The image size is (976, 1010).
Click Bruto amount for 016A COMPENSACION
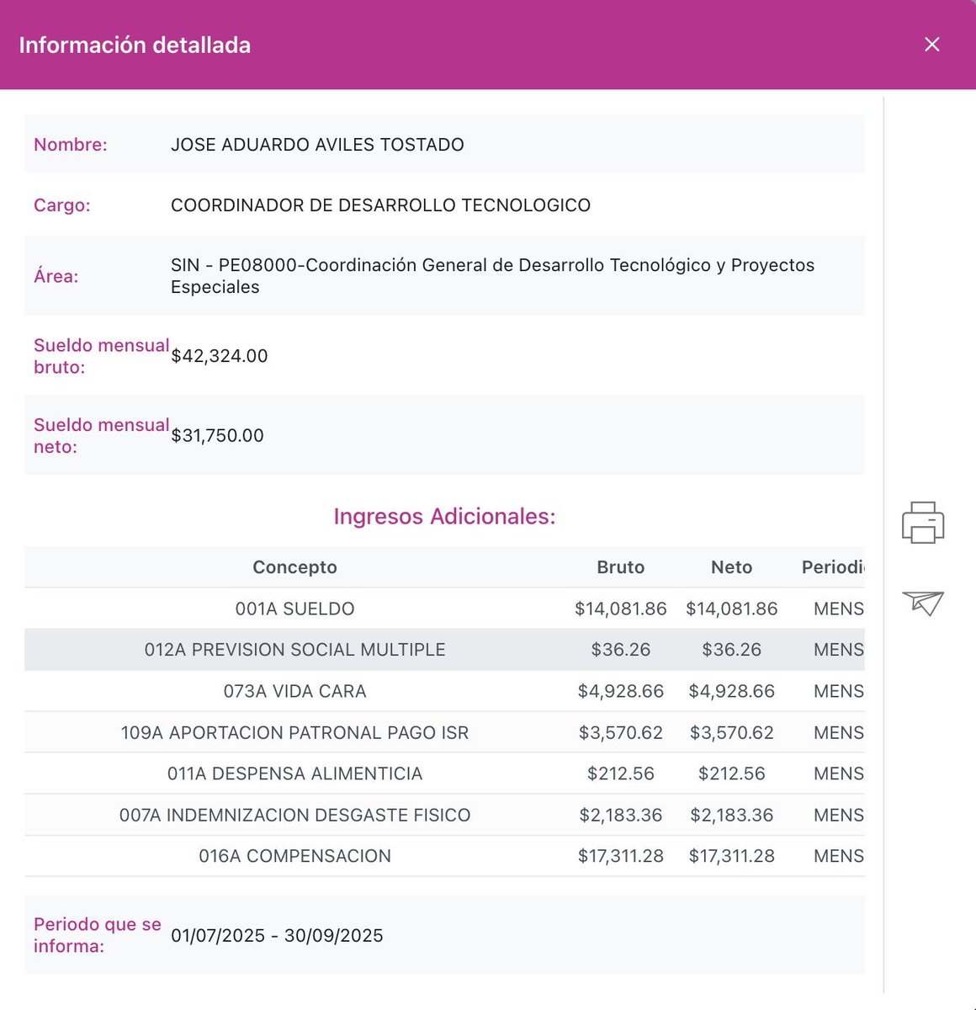point(621,856)
